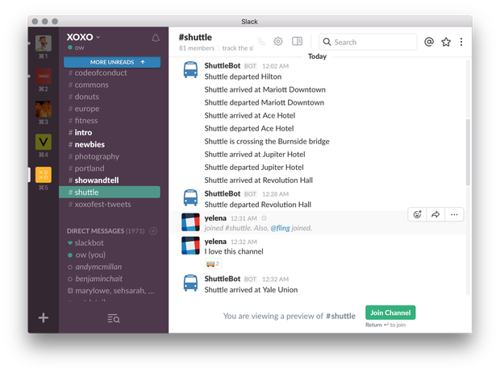Add reaction to yelena's joined message
This screenshot has height=373, width=500.
pyautogui.click(x=417, y=214)
